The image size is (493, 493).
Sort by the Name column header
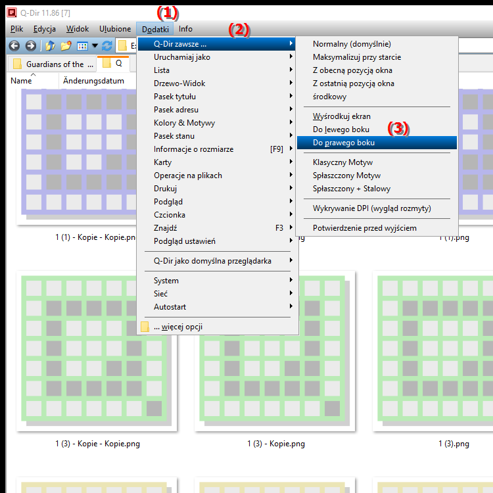pos(33,81)
